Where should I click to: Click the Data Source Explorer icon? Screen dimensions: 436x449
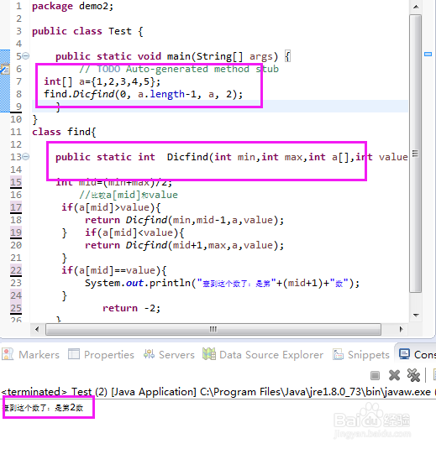click(x=209, y=354)
